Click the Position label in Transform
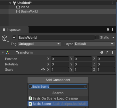 coord(11,59)
